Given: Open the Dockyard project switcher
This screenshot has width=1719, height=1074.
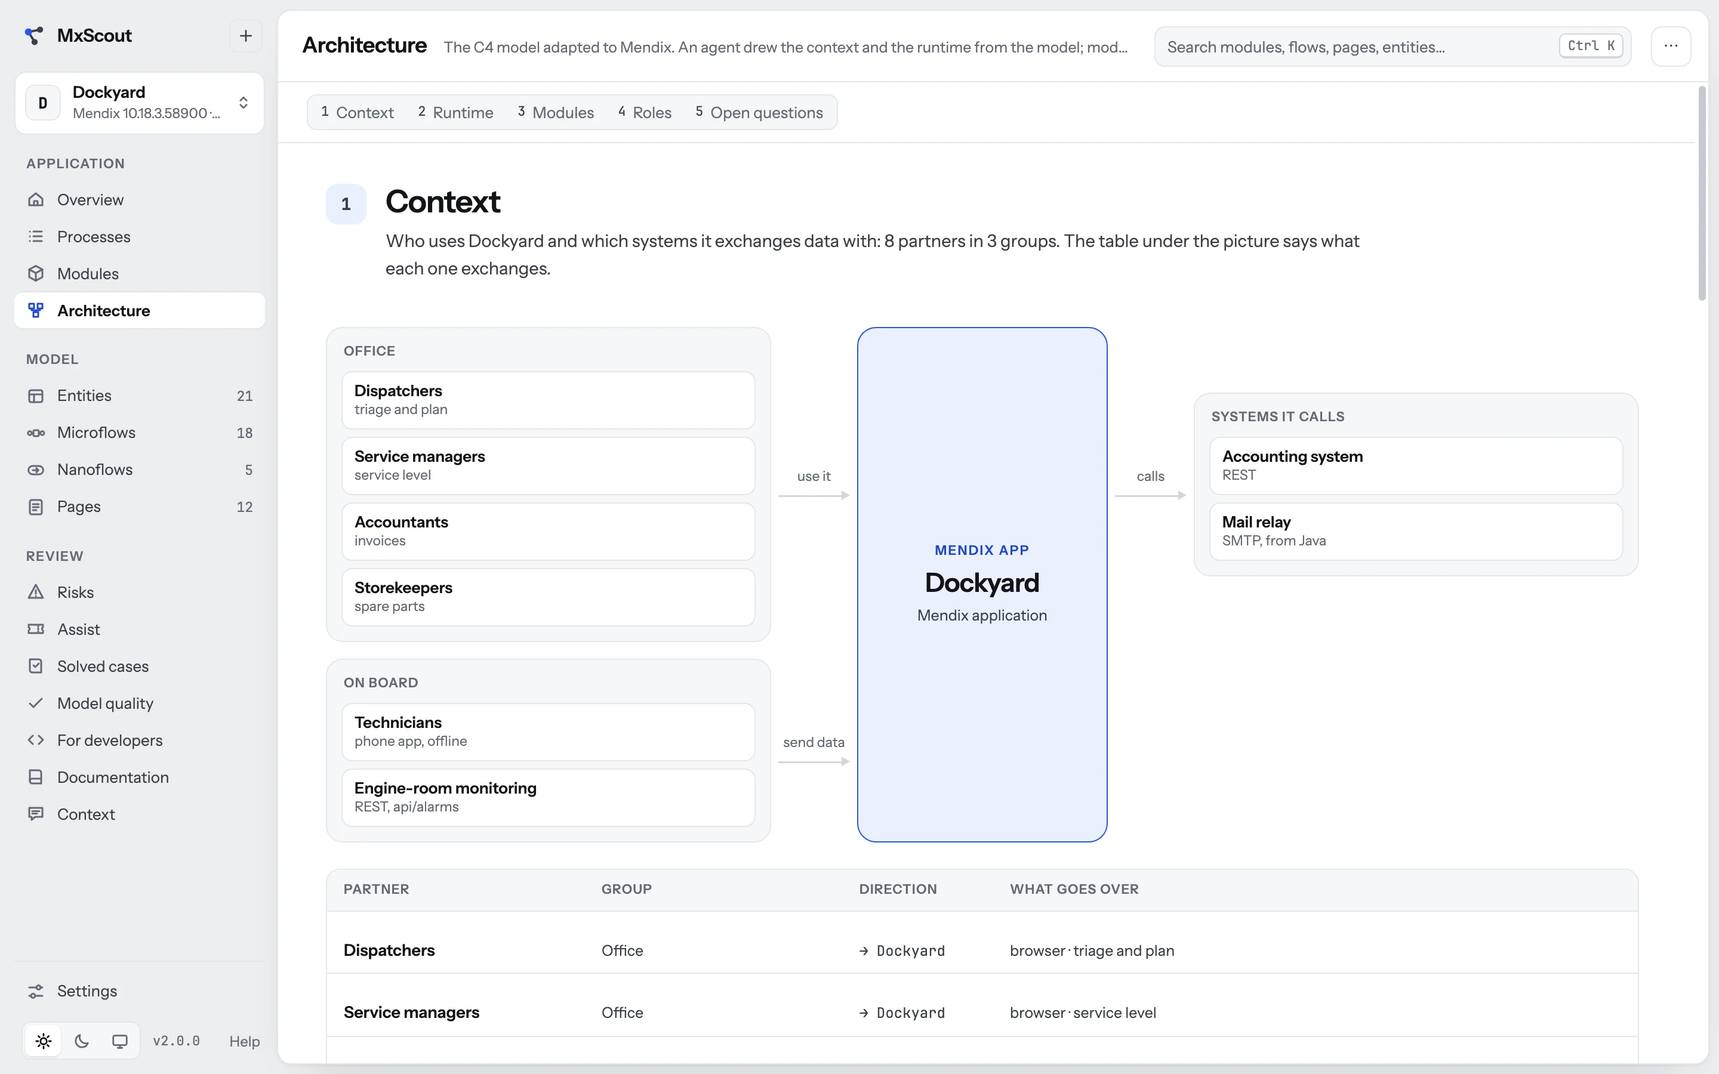Looking at the screenshot, I should point(139,103).
